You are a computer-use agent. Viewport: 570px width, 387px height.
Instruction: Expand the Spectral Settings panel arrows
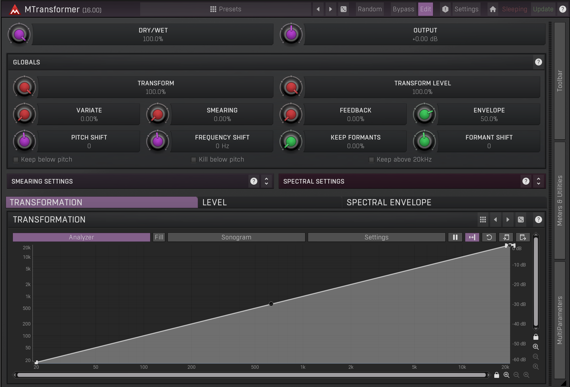click(538, 181)
